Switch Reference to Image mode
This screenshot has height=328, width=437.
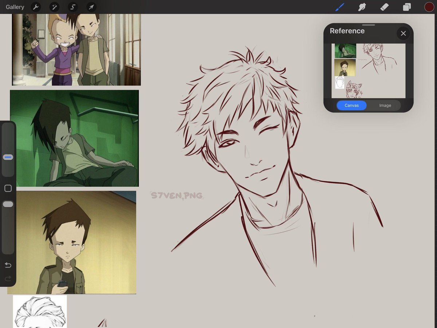point(385,105)
